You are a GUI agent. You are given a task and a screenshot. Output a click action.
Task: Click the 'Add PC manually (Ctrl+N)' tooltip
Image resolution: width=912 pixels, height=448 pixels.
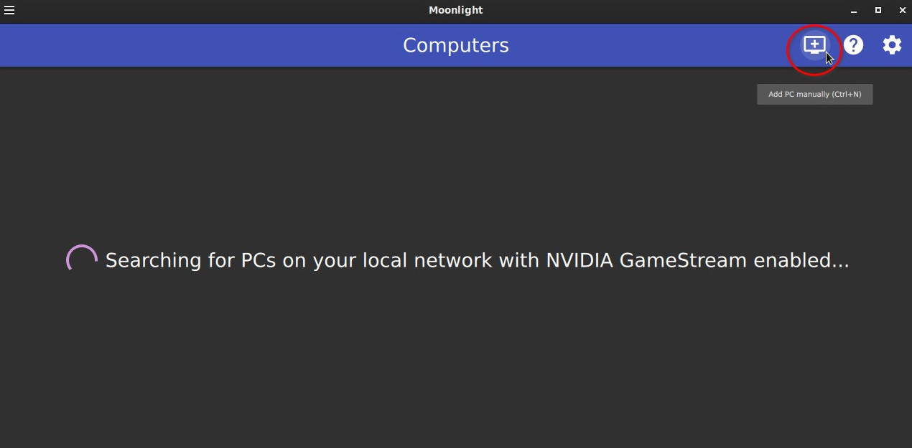pyautogui.click(x=815, y=95)
